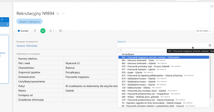Viewport: 214px width, 112px height.
Task: Click the Znajomość języków row label
Action: [29, 72]
